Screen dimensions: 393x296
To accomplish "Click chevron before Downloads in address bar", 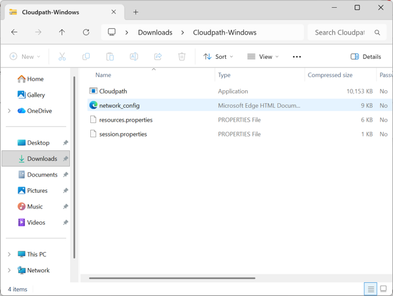I will (127, 33).
